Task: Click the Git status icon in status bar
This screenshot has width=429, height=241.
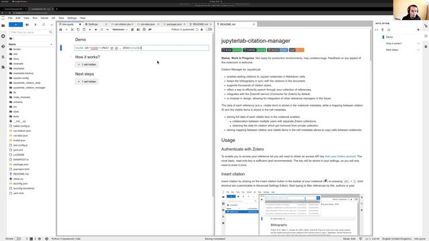Action: tap(46, 239)
